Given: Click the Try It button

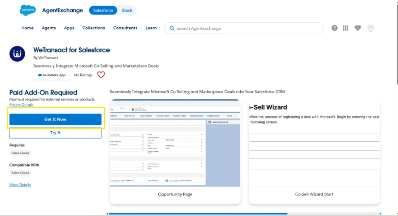Looking at the screenshot, I should pos(55,133).
